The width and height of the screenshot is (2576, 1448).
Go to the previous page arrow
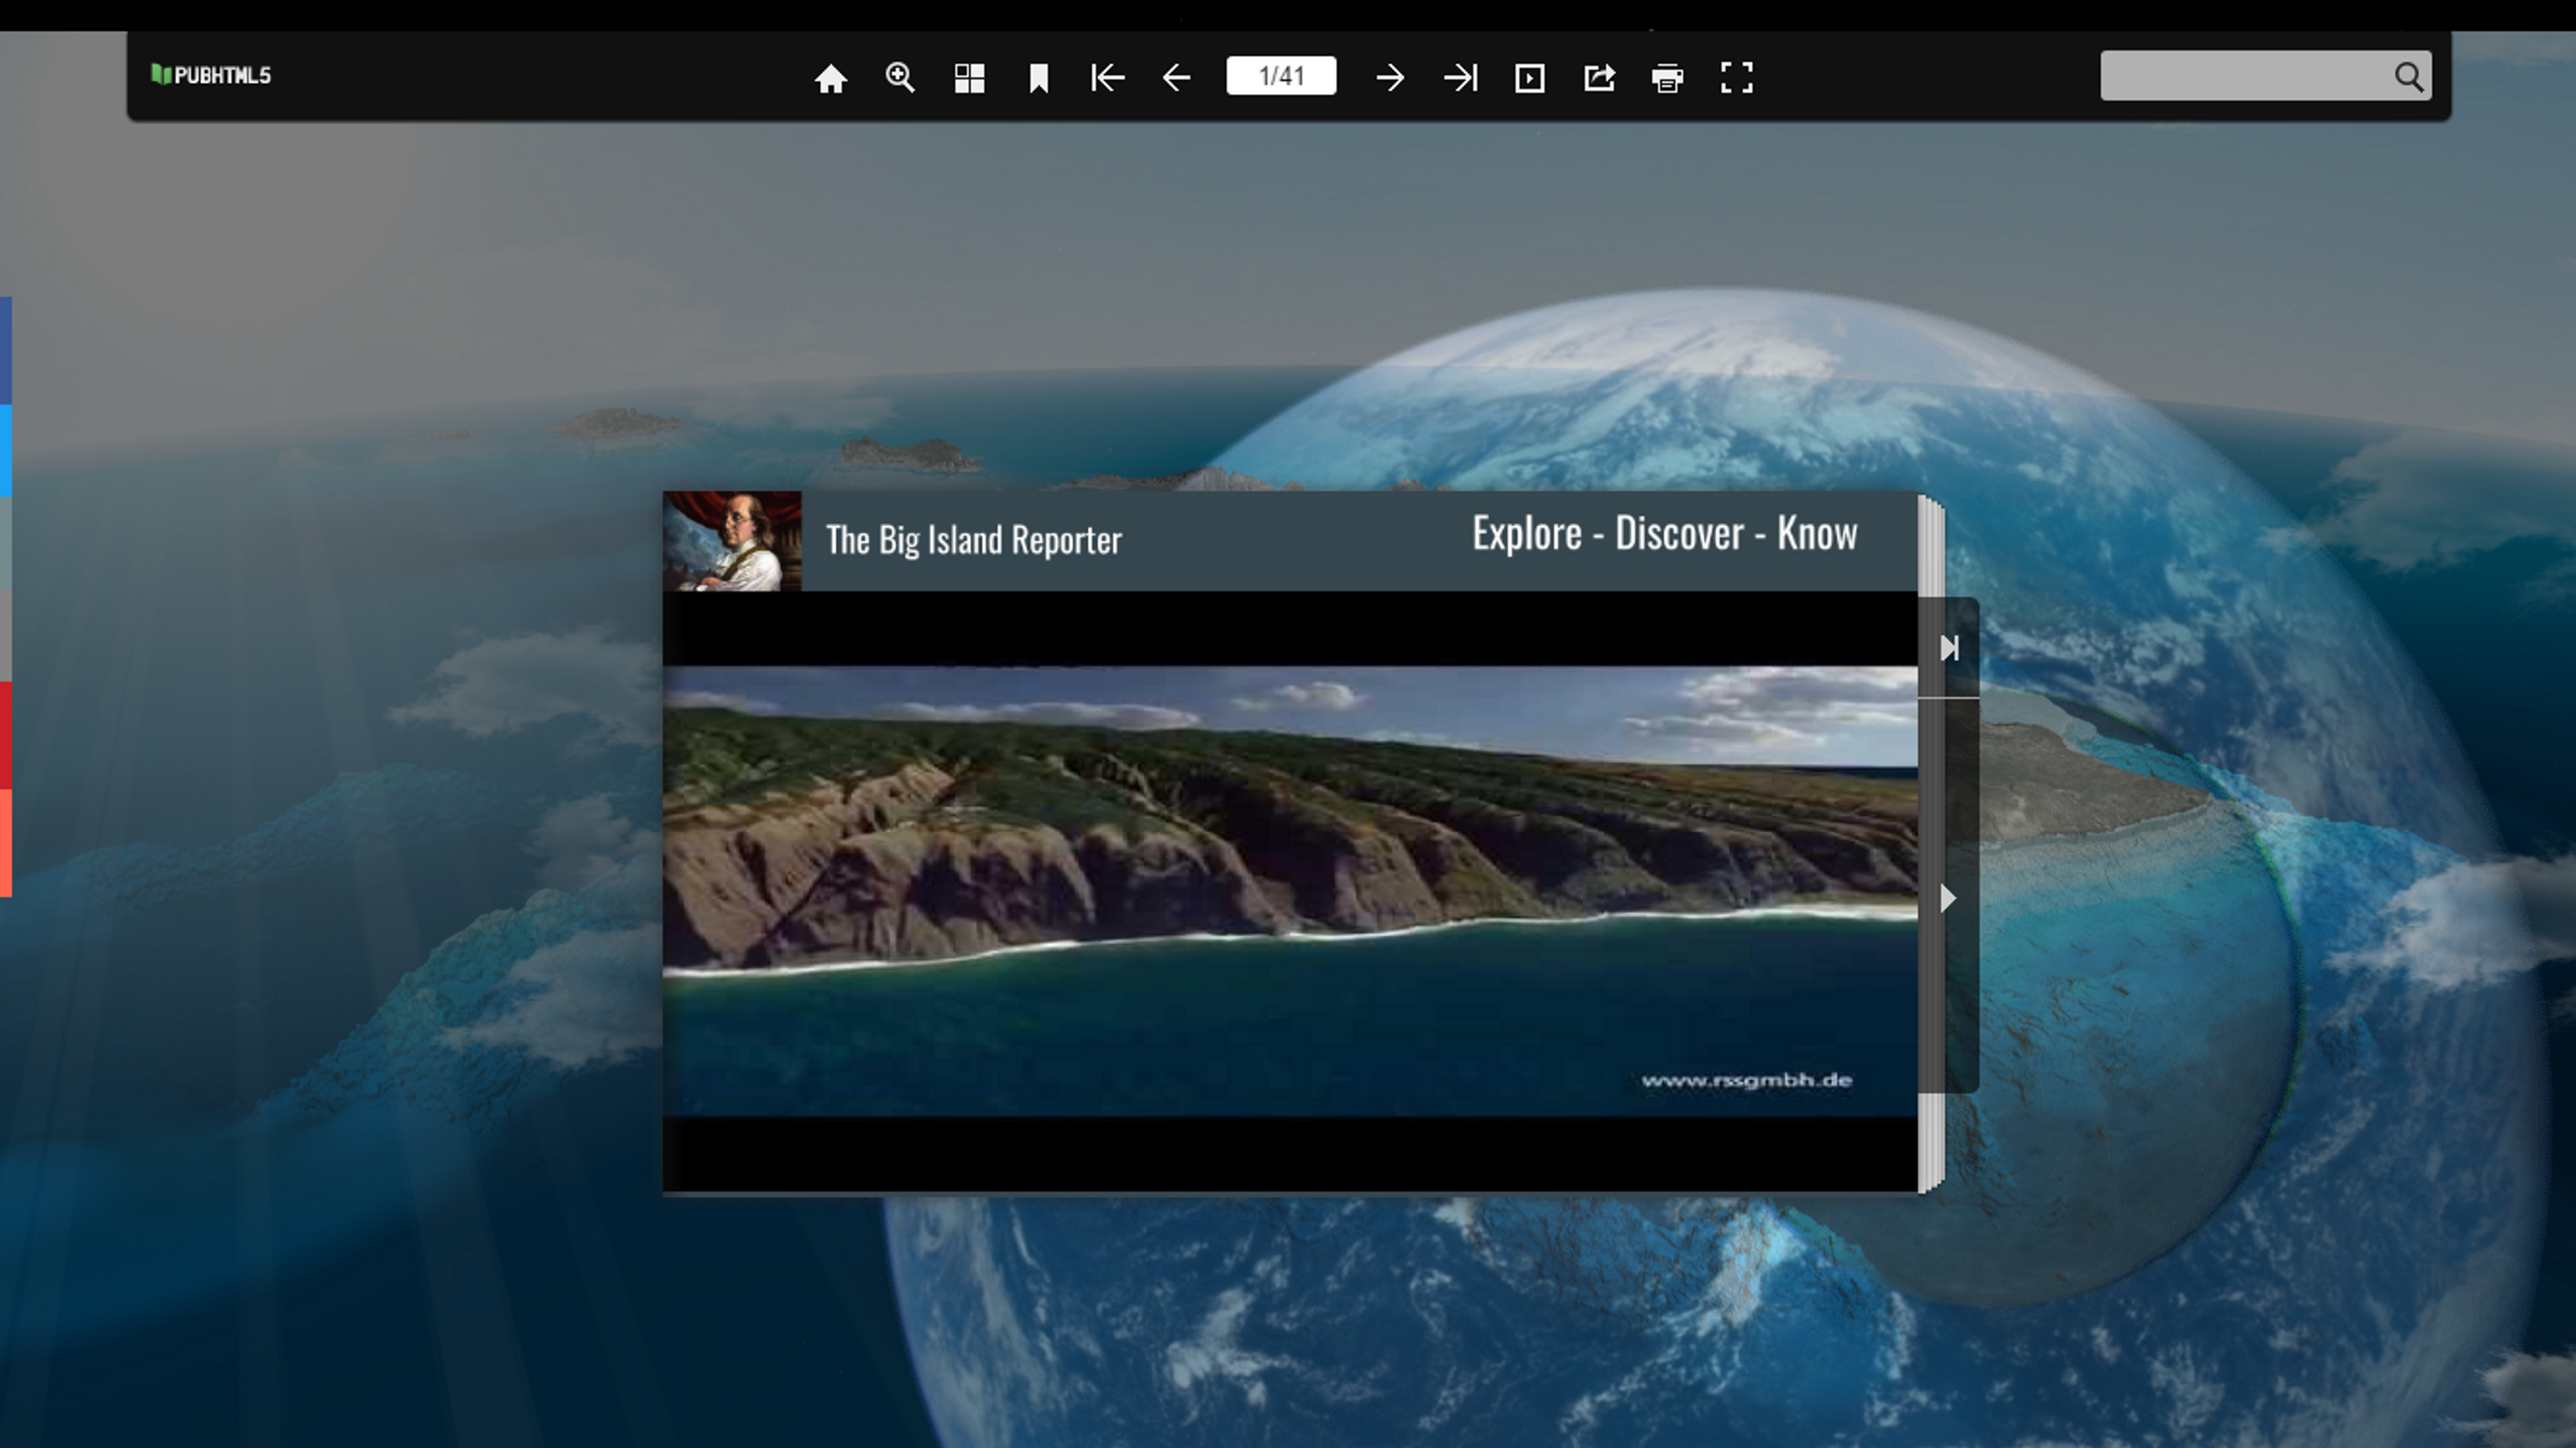(x=1177, y=78)
